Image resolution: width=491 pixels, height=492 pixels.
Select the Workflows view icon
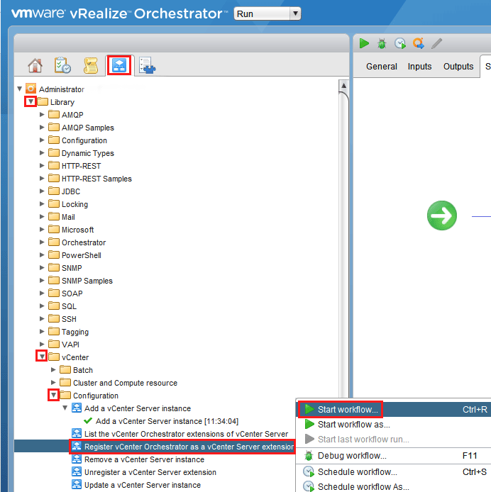coord(119,65)
